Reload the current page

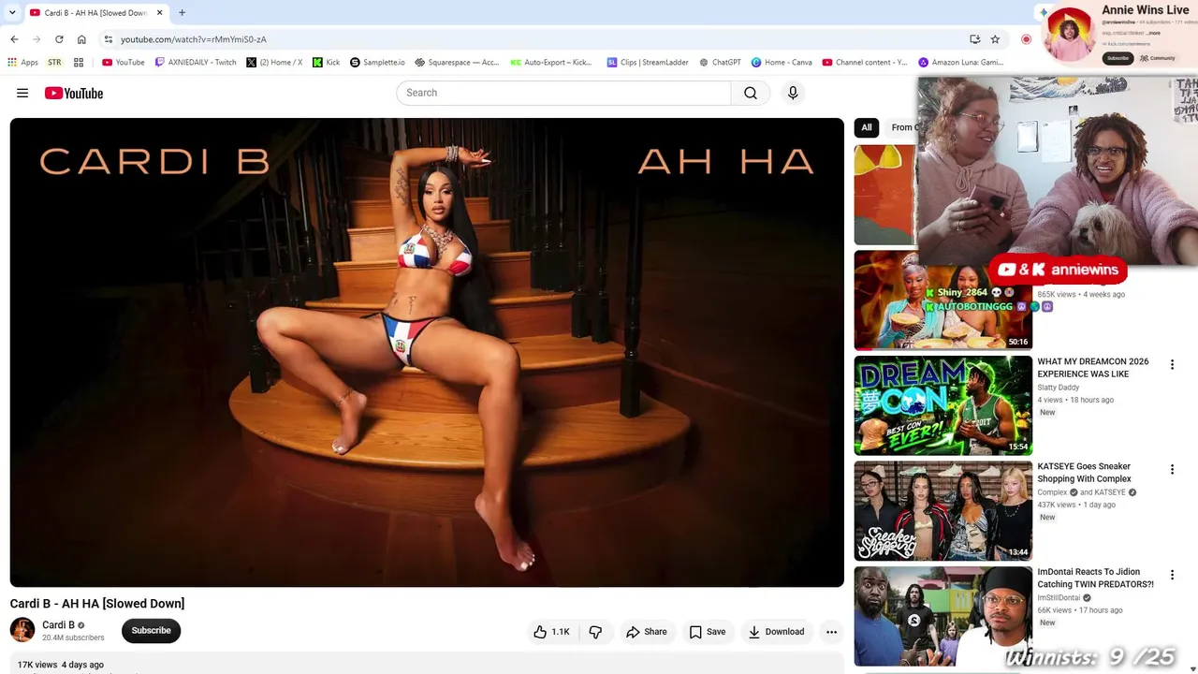coord(59,39)
